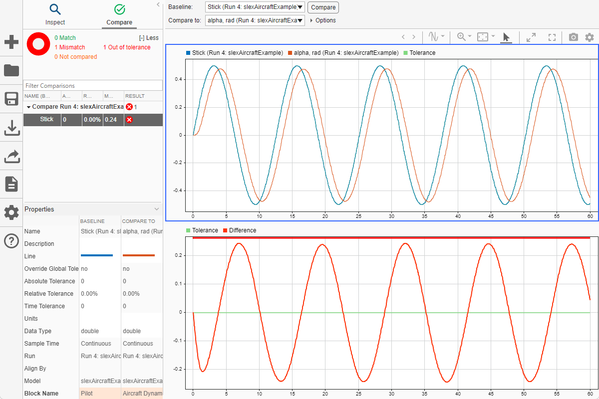Export data using the export arrow icon
This screenshot has height=399, width=599.
tap(11, 156)
